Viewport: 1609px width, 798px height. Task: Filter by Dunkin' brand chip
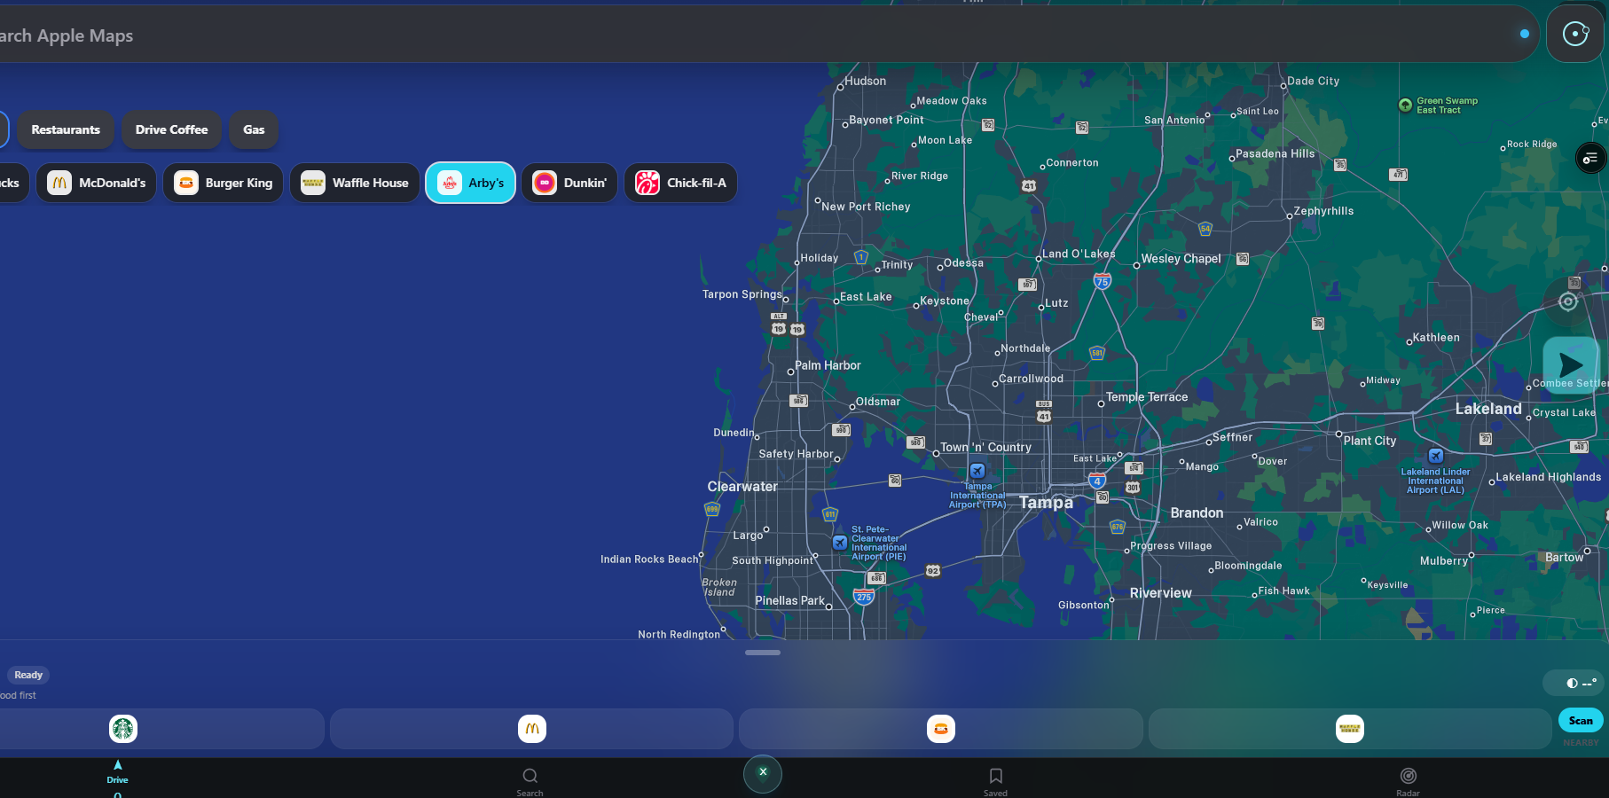point(569,183)
